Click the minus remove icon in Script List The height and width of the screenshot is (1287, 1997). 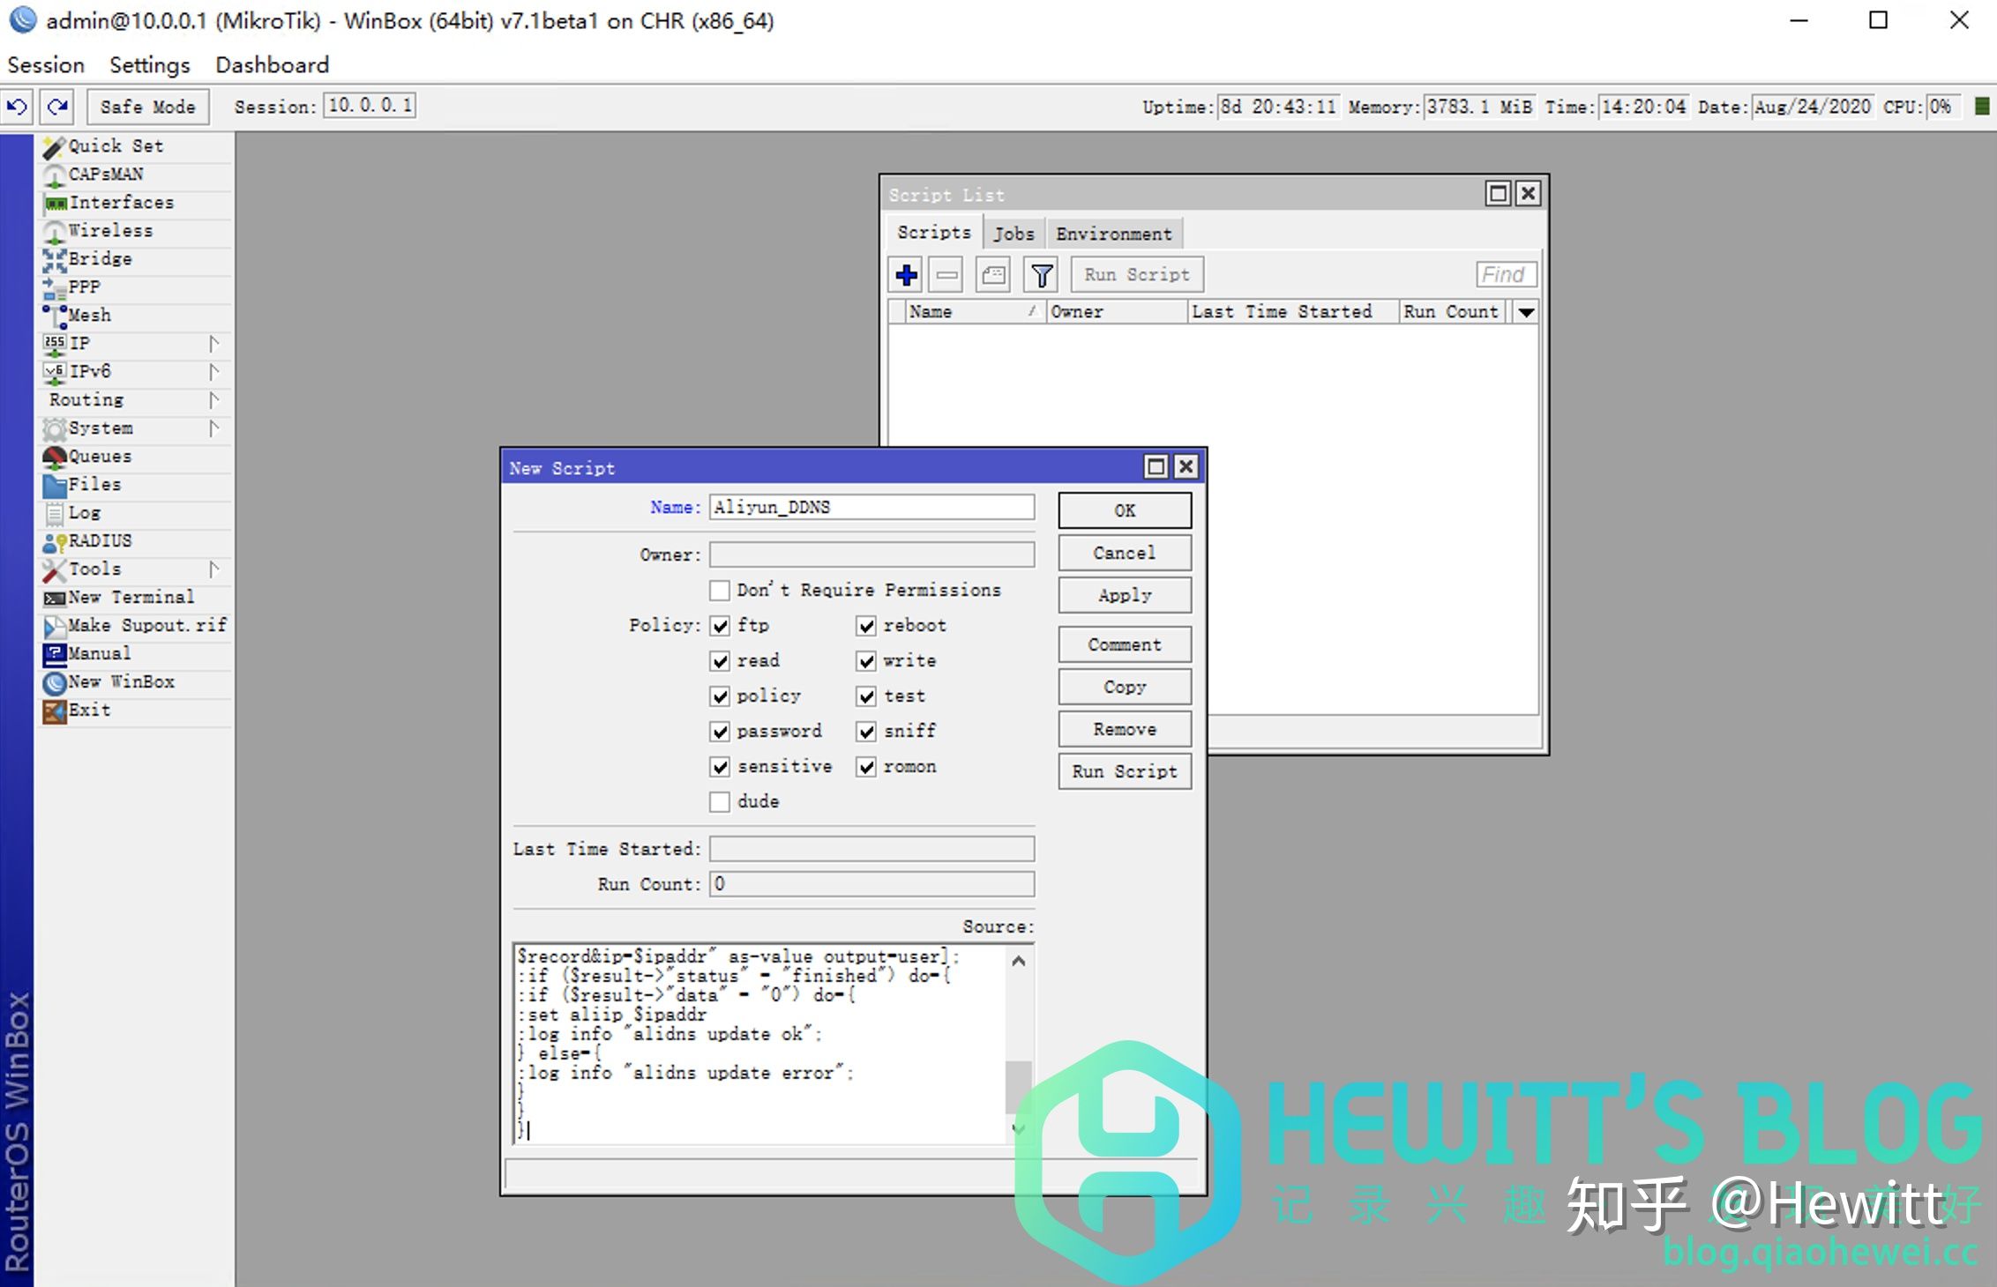(947, 275)
